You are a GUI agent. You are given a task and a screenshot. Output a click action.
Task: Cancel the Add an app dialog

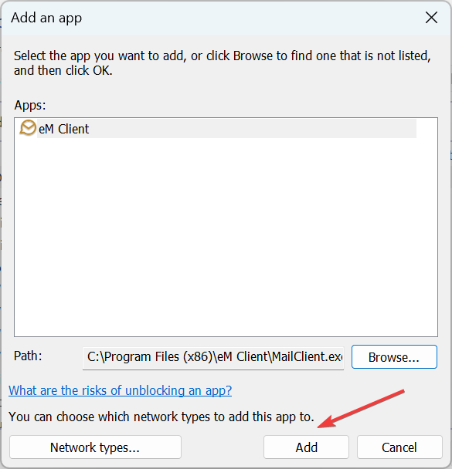click(399, 447)
